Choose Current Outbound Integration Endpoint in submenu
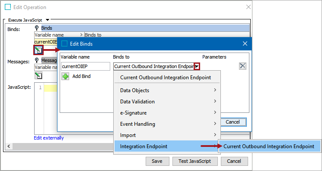This screenshot has width=322, height=171. pos(269,146)
